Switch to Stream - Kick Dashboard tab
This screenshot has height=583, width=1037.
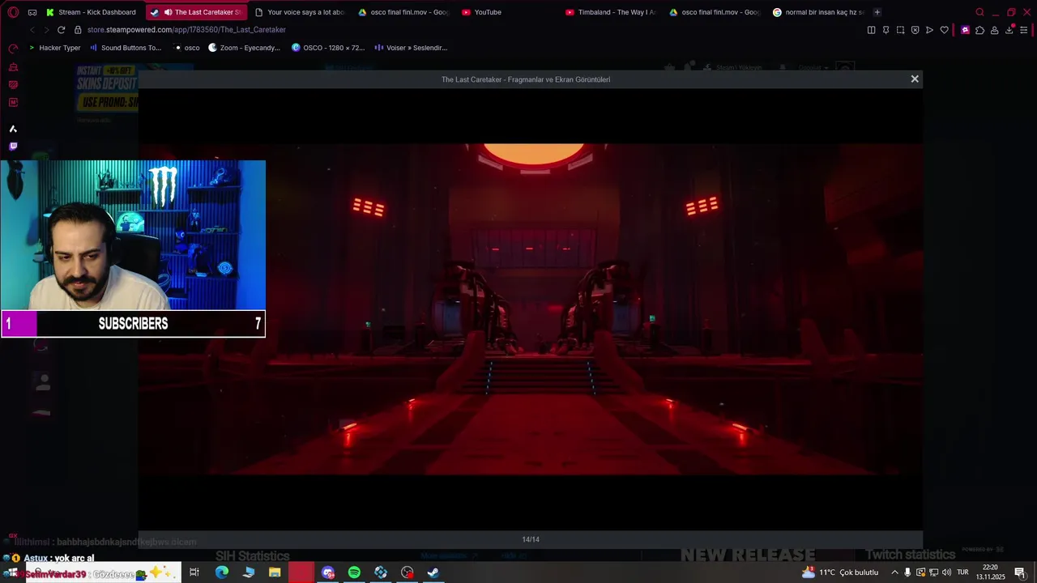[91, 12]
